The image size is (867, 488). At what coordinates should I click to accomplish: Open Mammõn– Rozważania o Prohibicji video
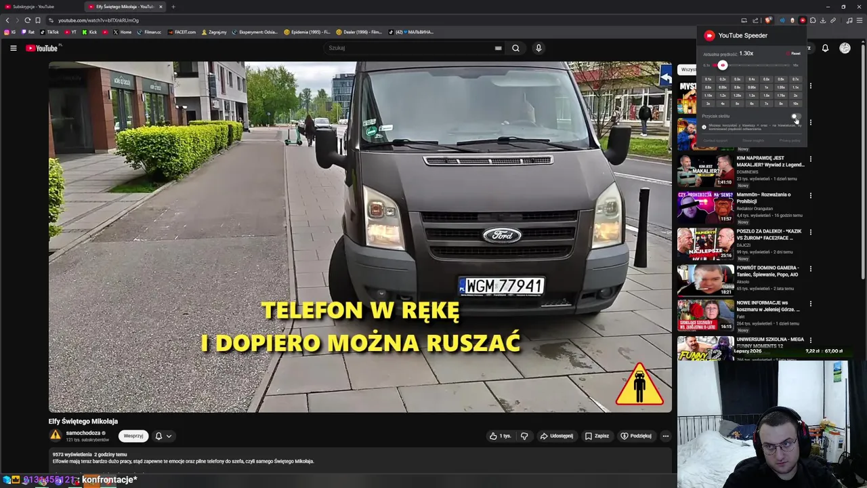705,207
